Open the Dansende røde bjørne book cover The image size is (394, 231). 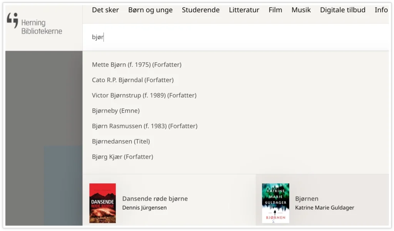point(103,203)
